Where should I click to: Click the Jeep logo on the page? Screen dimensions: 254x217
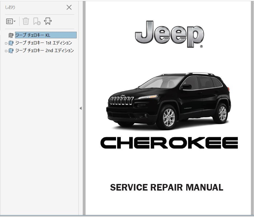click(169, 34)
